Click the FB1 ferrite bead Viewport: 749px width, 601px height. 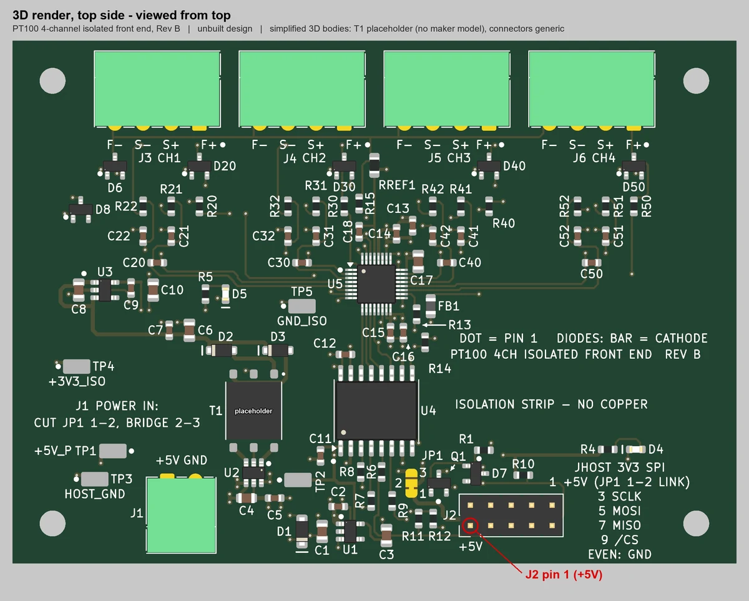[431, 306]
